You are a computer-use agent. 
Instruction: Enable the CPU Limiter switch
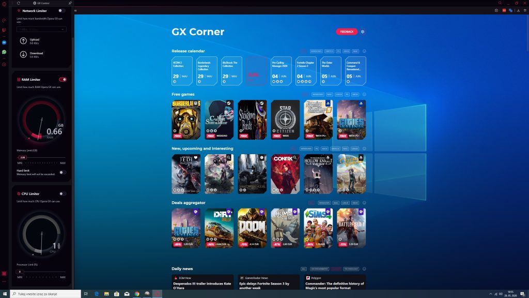(63, 193)
